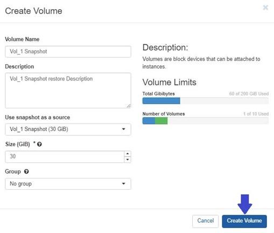The width and height of the screenshot is (274, 233).
Task: Click the 'Create Volume' dialog title
Action: pos(33,11)
